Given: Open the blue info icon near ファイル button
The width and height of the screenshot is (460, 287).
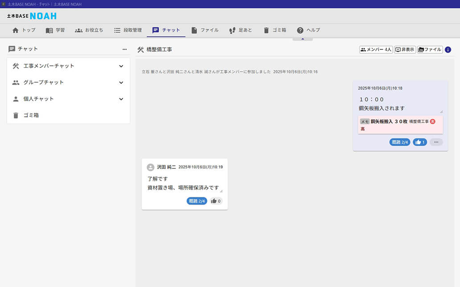Looking at the screenshot, I should [448, 50].
